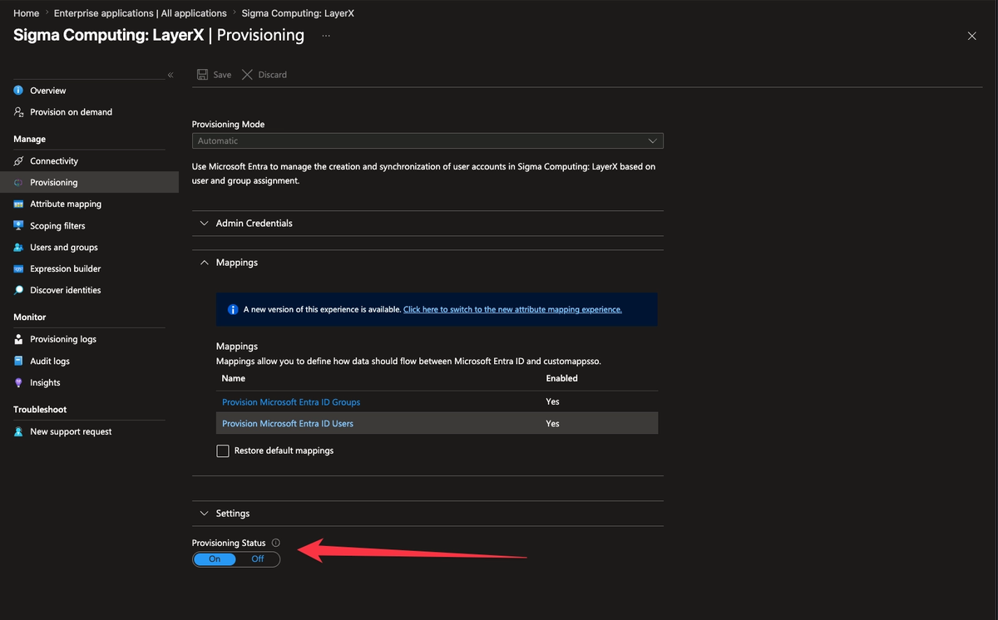Click the Name column header
Viewport: 998px width, 620px height.
(x=234, y=378)
